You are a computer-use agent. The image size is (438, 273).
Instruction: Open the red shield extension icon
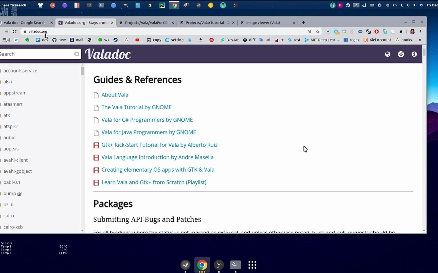[377, 32]
